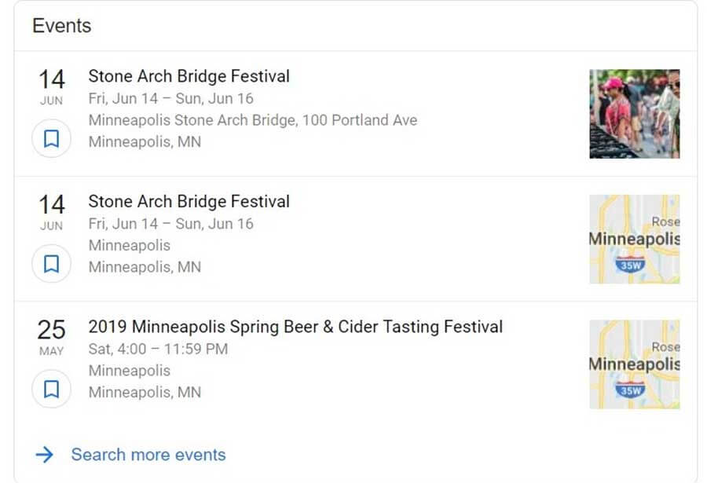The height and width of the screenshot is (483, 707).
Task: View the festival crowd photo thumbnail
Action: coord(635,114)
